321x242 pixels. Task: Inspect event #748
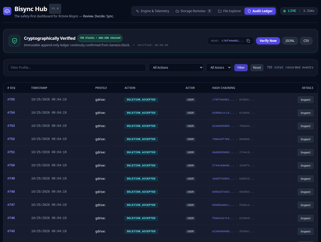point(305,192)
